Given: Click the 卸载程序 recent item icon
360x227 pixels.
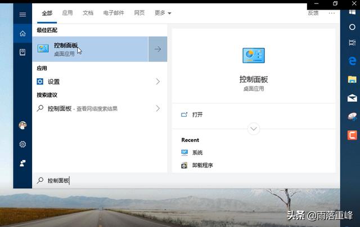Looking at the screenshot, I should point(184,166).
